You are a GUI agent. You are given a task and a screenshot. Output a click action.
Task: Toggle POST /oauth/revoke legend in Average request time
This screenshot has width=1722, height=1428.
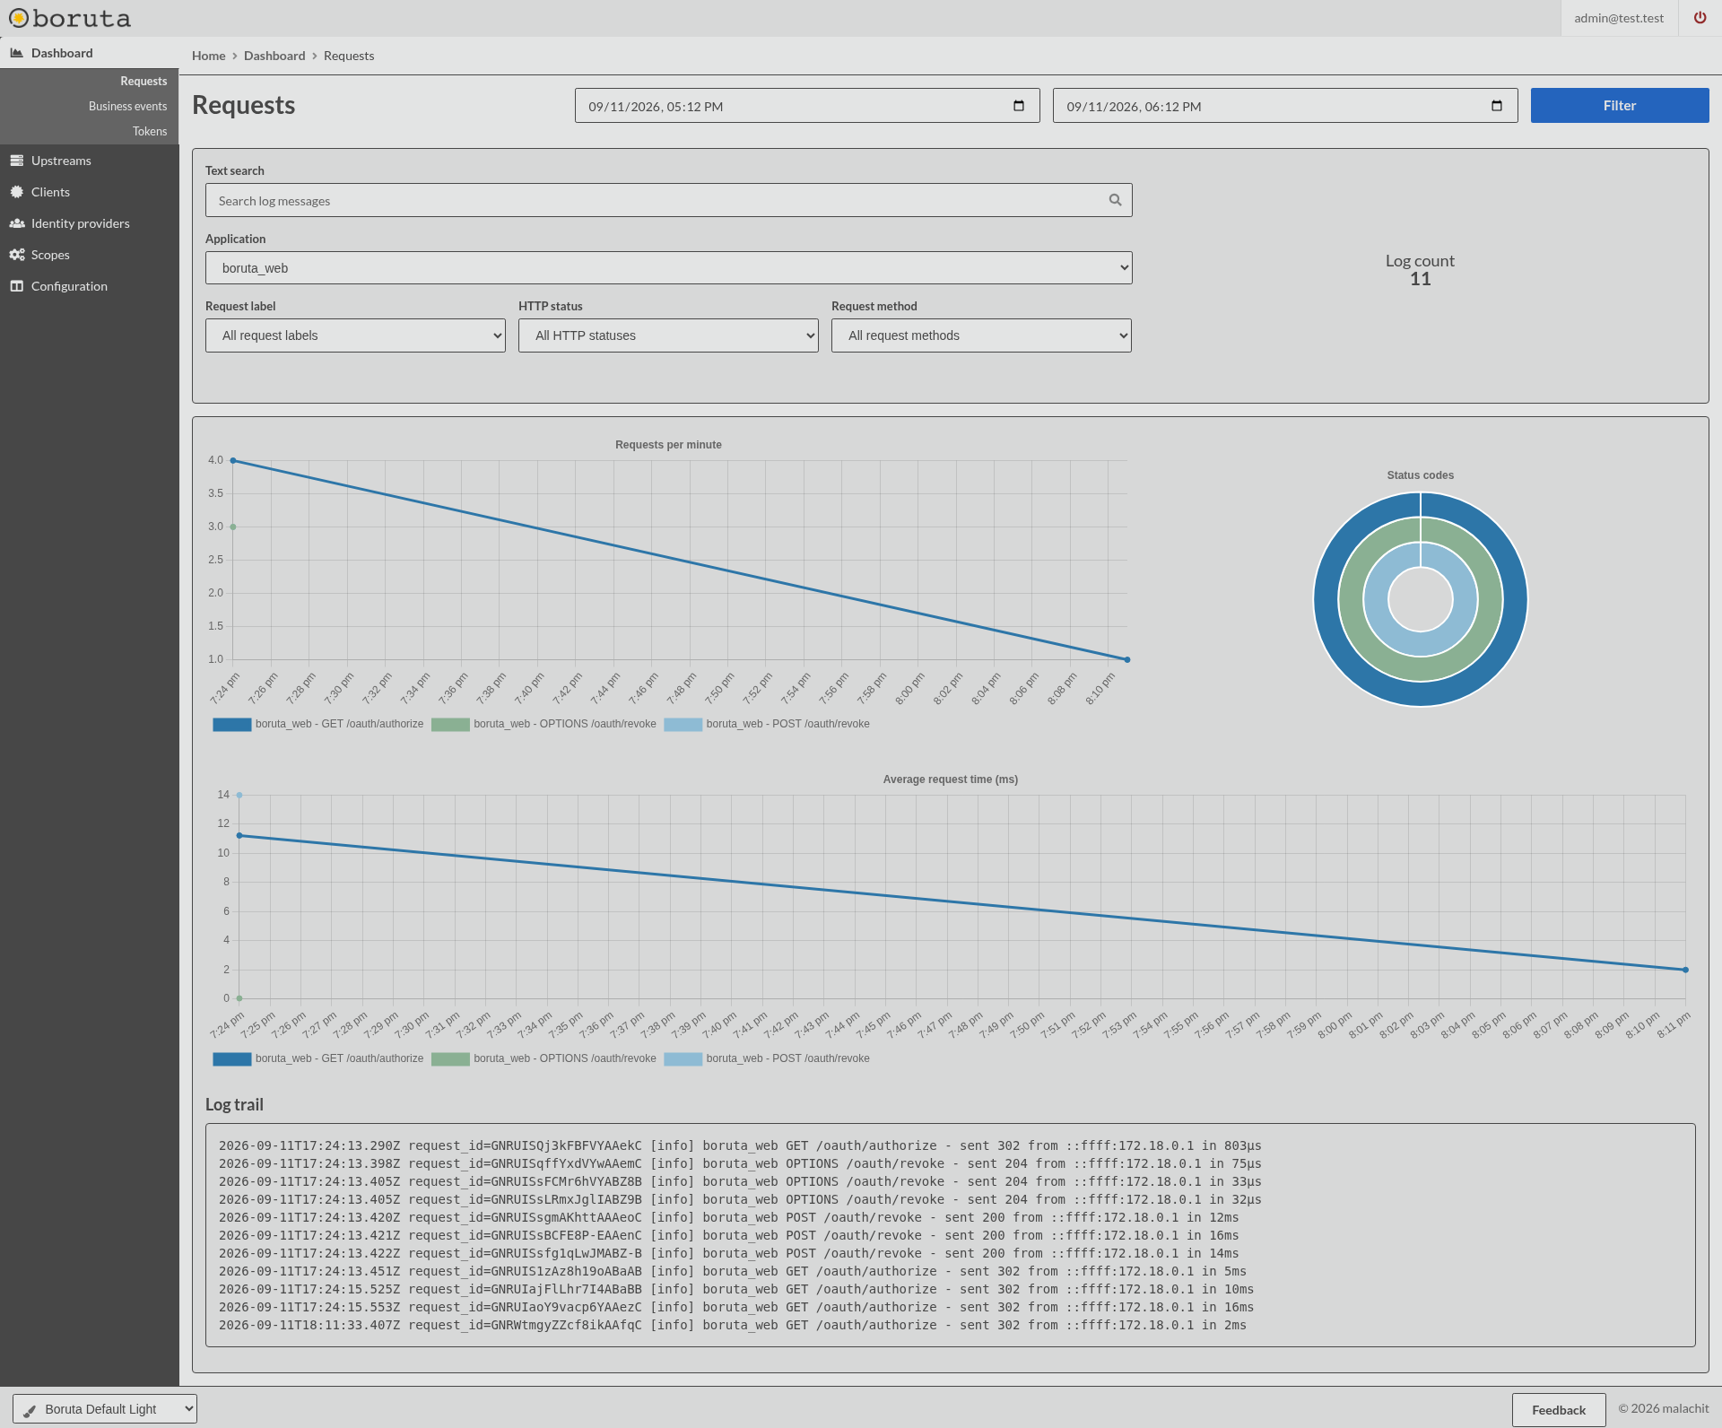767,1058
